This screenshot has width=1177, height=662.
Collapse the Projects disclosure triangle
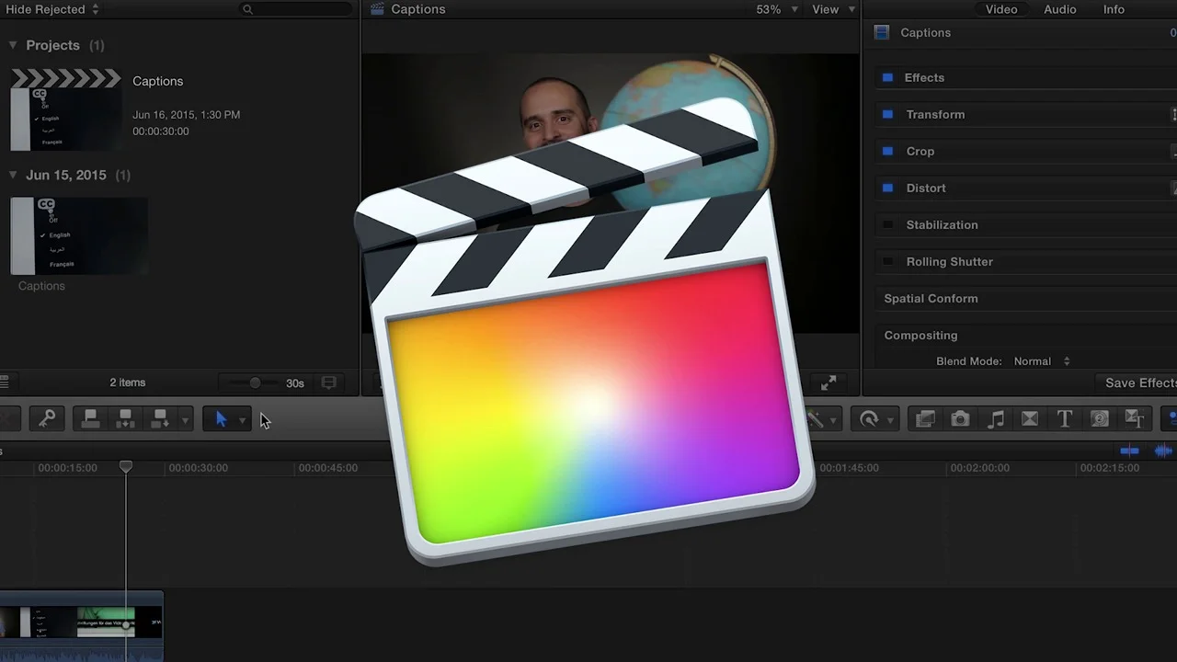(13, 45)
